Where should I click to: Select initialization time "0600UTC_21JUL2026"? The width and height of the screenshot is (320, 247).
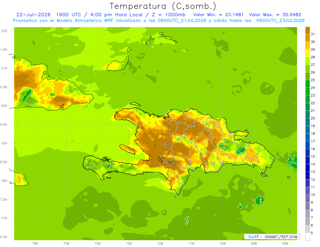pyautogui.click(x=182, y=21)
